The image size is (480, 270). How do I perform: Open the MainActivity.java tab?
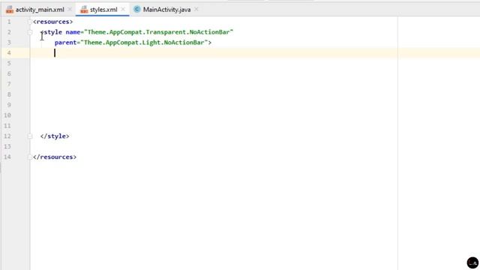click(166, 10)
